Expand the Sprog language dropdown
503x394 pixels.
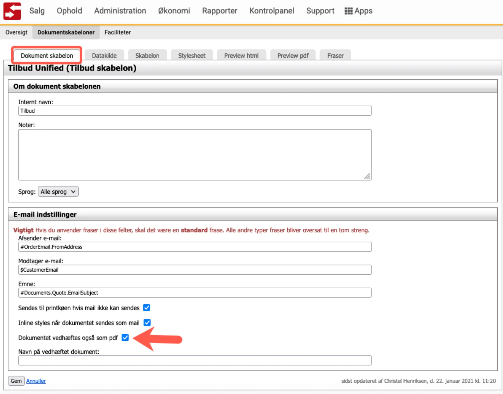(x=58, y=192)
